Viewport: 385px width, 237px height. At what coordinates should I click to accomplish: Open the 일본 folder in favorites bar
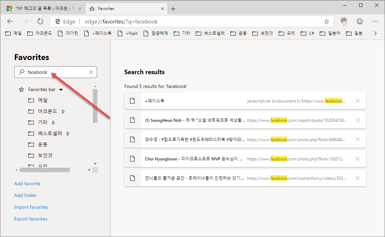(x=354, y=33)
